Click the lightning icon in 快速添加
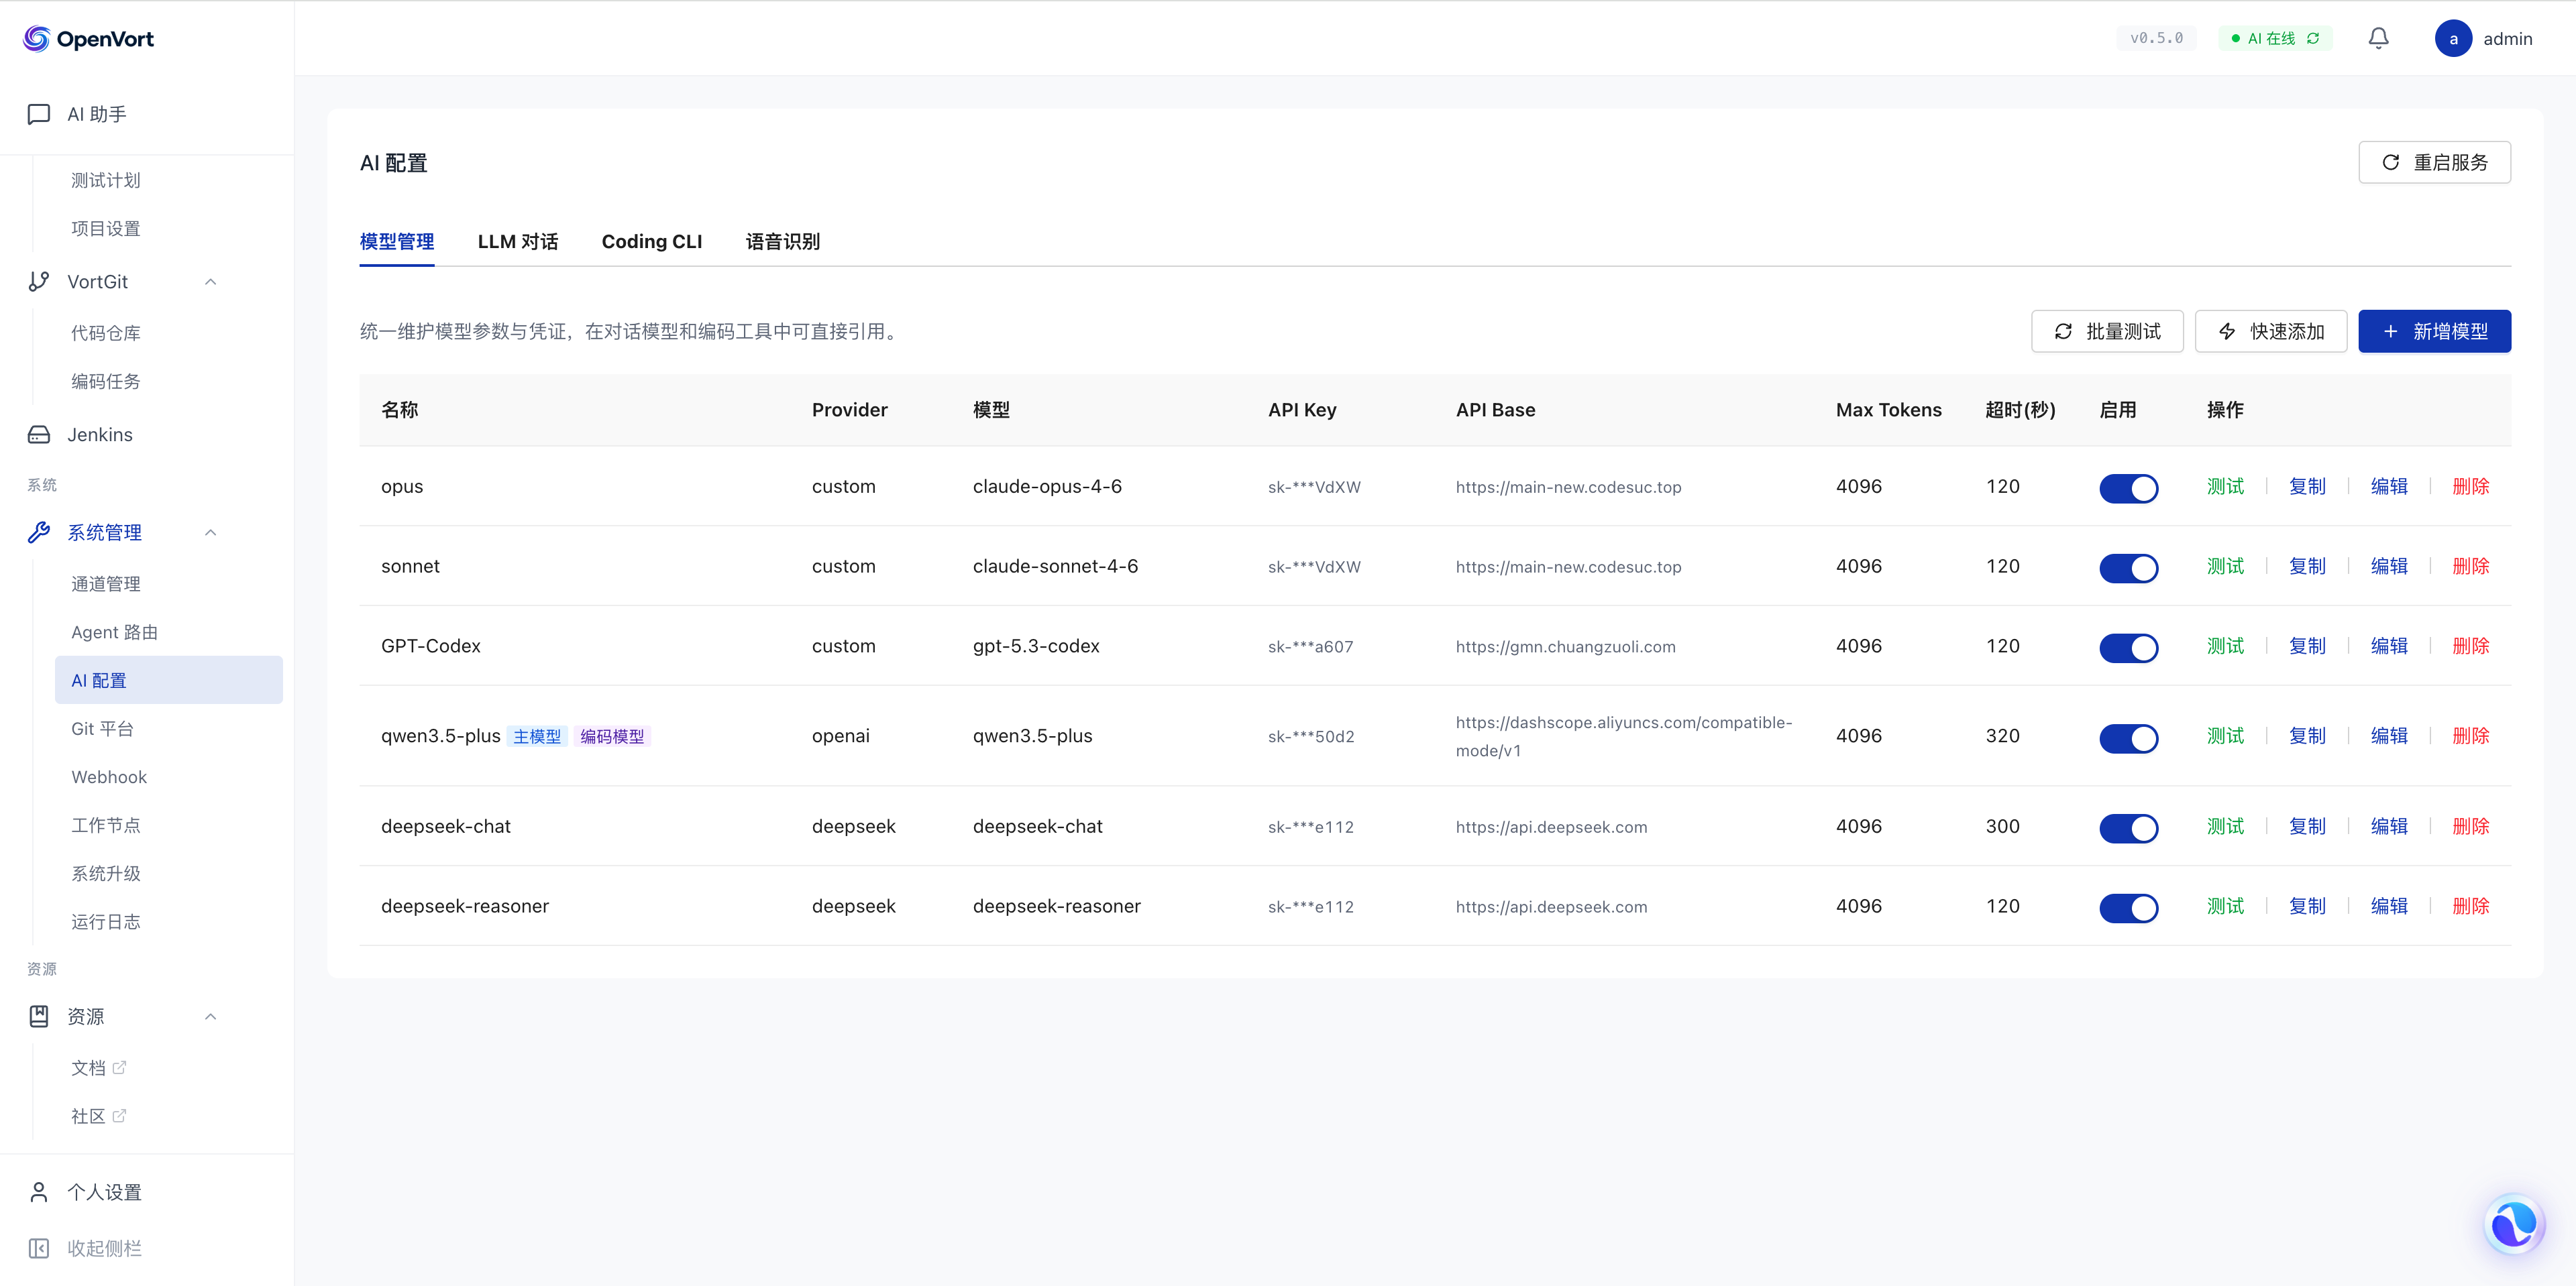Screen dimensions: 2576x1286 (2227, 331)
